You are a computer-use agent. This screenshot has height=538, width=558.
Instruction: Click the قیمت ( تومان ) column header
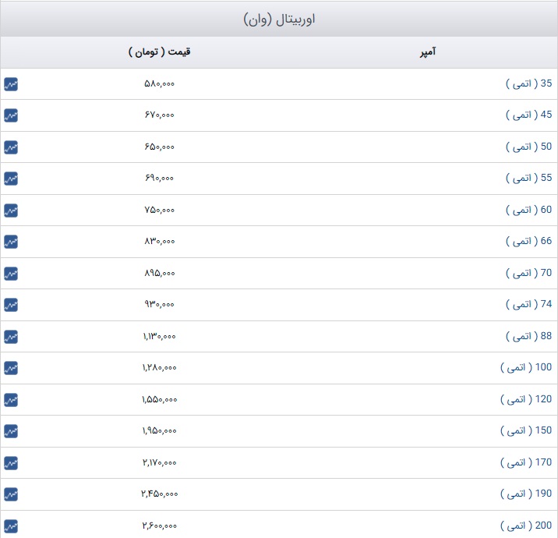(160, 52)
